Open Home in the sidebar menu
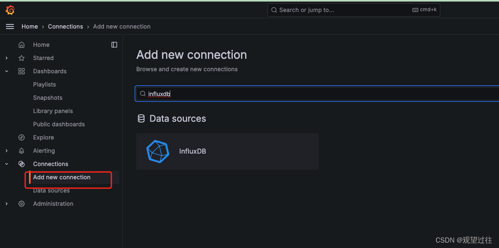Viewport: 499px width, 248px height. coord(41,45)
